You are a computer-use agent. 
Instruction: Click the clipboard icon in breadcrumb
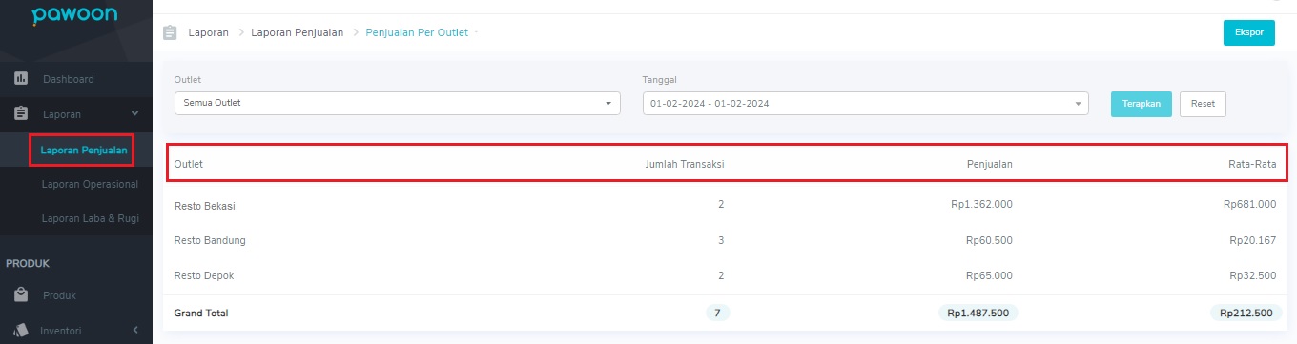[x=171, y=32]
